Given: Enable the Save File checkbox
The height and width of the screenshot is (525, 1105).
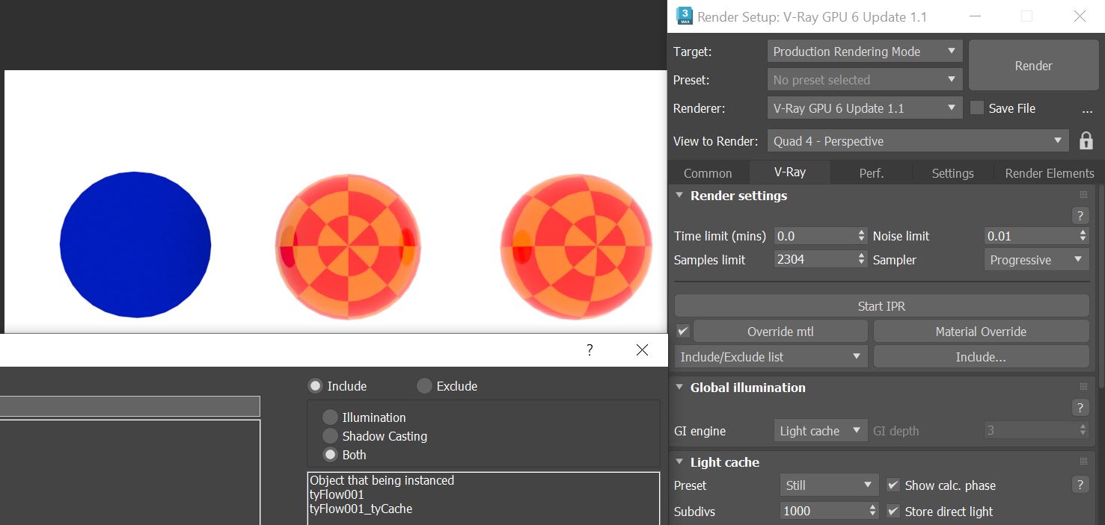Looking at the screenshot, I should [977, 108].
